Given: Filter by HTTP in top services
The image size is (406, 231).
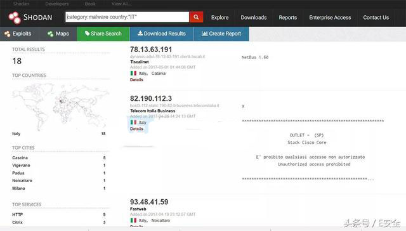Looking at the screenshot, I should point(17,214).
